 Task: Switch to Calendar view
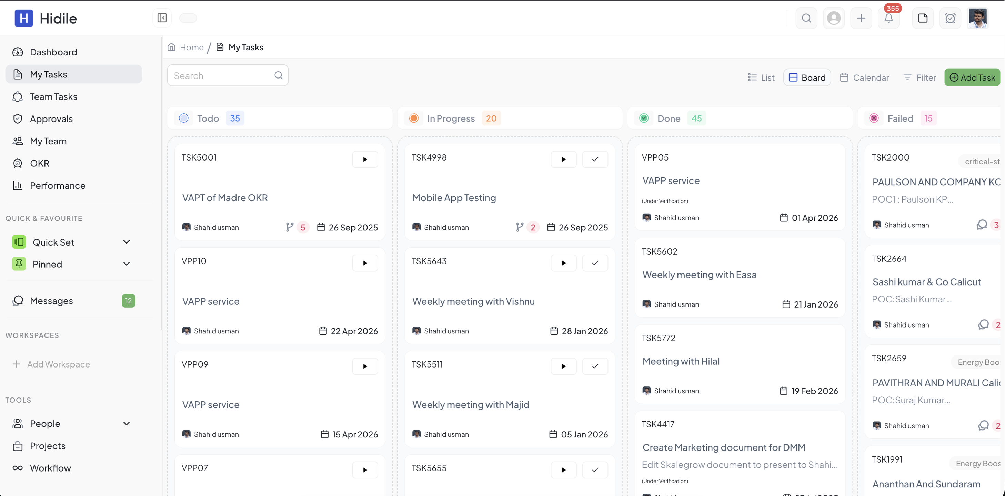[x=865, y=77]
